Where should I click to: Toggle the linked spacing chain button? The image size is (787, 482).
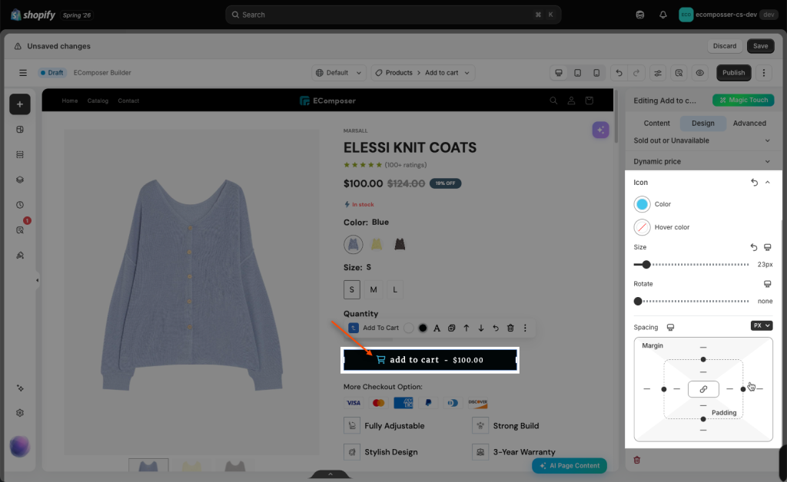pos(703,389)
